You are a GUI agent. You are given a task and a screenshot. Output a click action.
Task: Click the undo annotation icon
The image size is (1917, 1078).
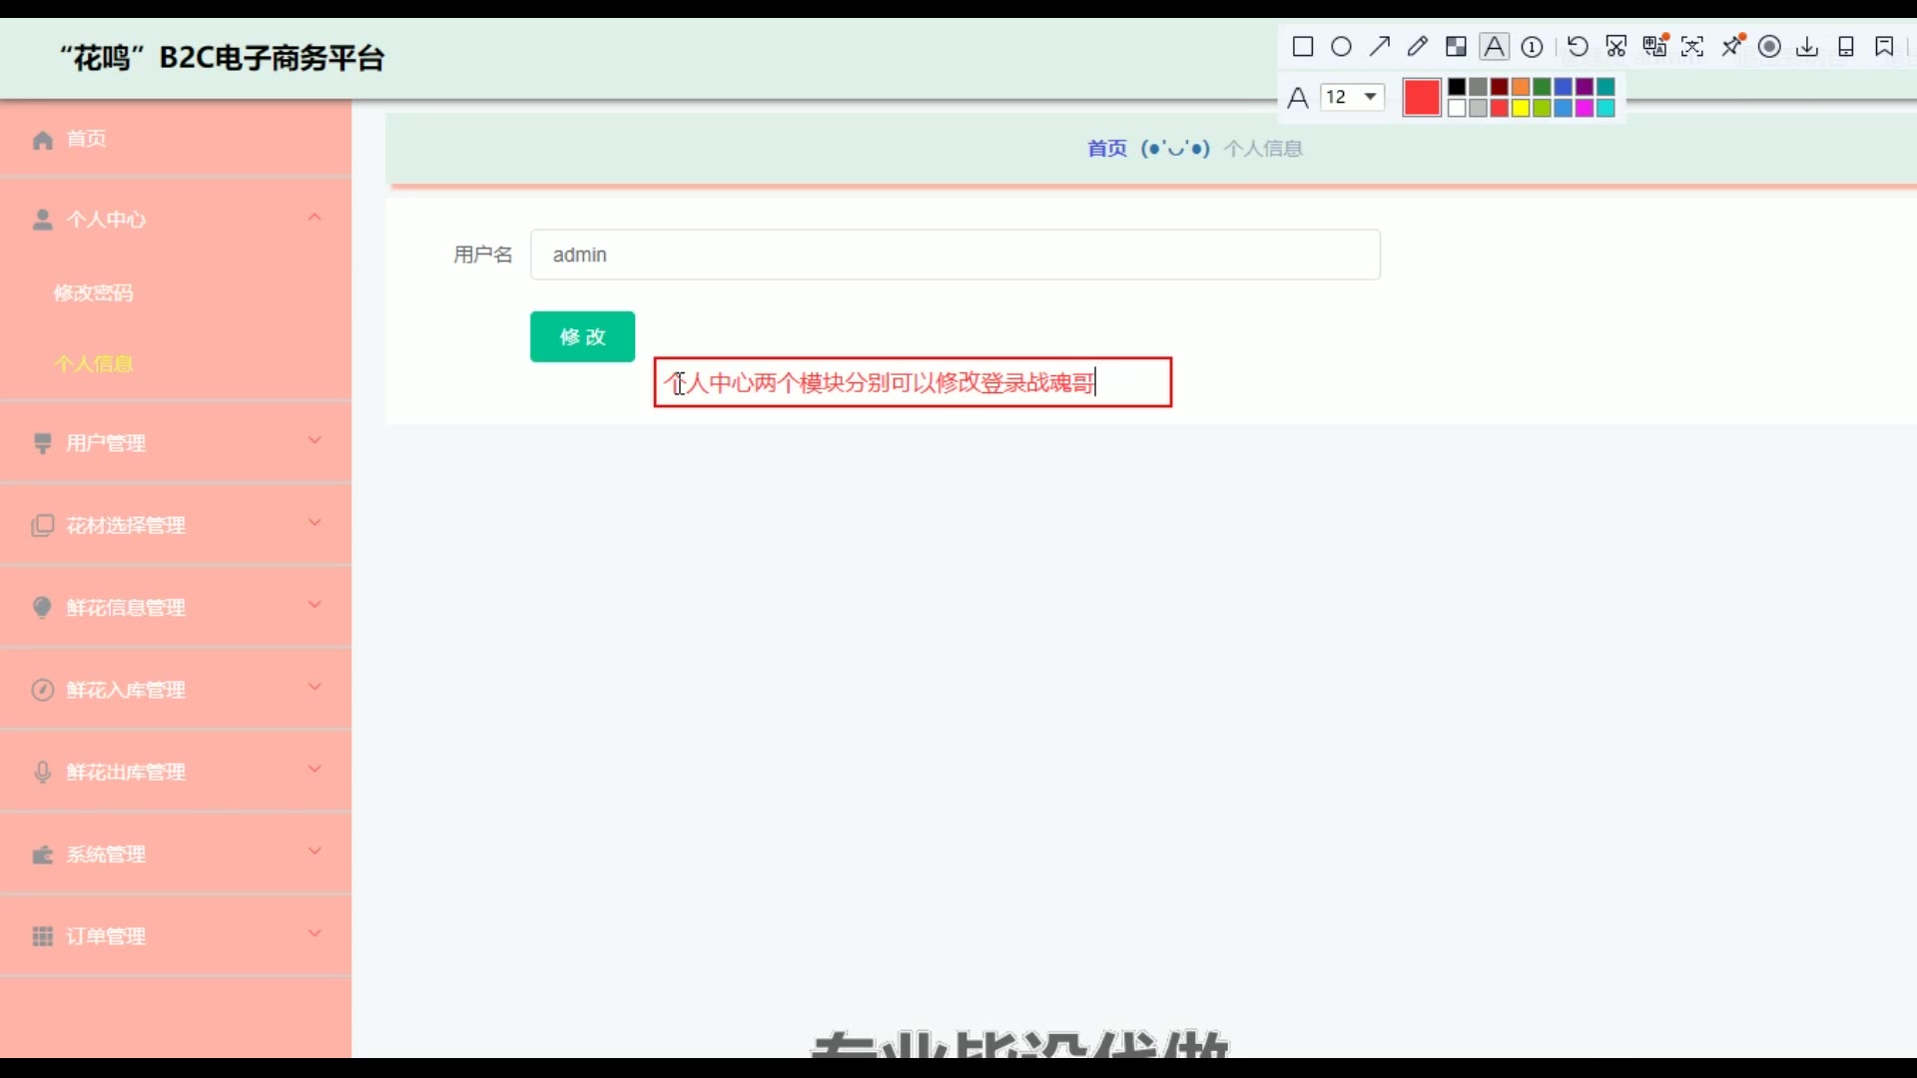[1578, 47]
